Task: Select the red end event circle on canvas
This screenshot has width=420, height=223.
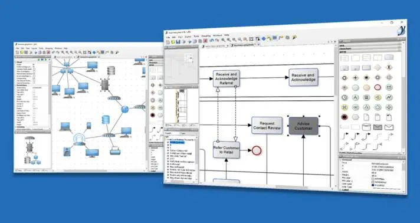Action: click(257, 150)
